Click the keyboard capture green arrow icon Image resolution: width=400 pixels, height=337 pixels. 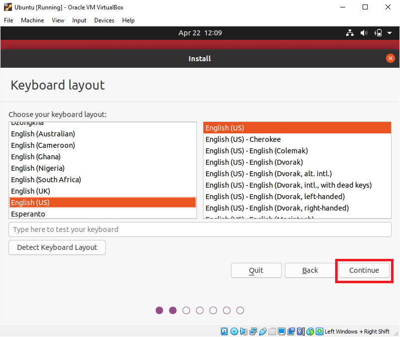(319, 331)
